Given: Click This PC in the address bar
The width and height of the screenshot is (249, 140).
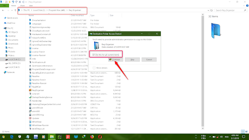Looking at the screenshot, I should 26,10.
